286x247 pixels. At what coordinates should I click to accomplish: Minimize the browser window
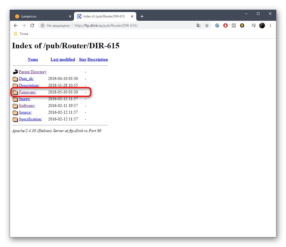click(246, 14)
